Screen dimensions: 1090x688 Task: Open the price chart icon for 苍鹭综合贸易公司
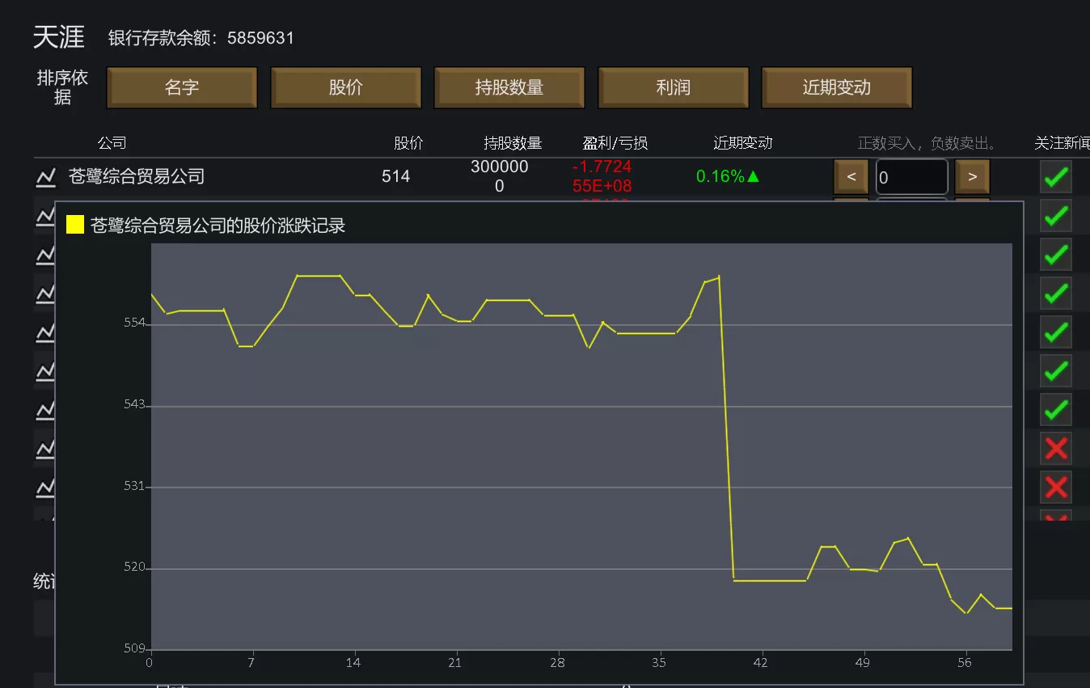click(45, 176)
